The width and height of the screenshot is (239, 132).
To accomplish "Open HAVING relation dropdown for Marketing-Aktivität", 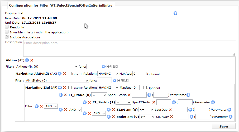I will (x=108, y=74).
